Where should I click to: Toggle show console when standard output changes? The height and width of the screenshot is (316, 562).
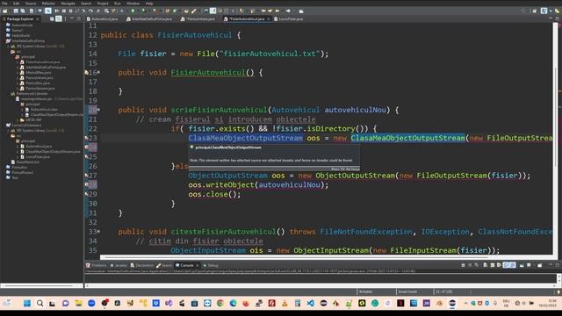(x=506, y=265)
